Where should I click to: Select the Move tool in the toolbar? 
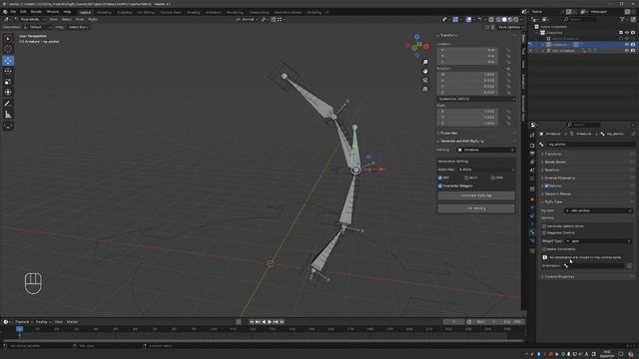[8, 61]
